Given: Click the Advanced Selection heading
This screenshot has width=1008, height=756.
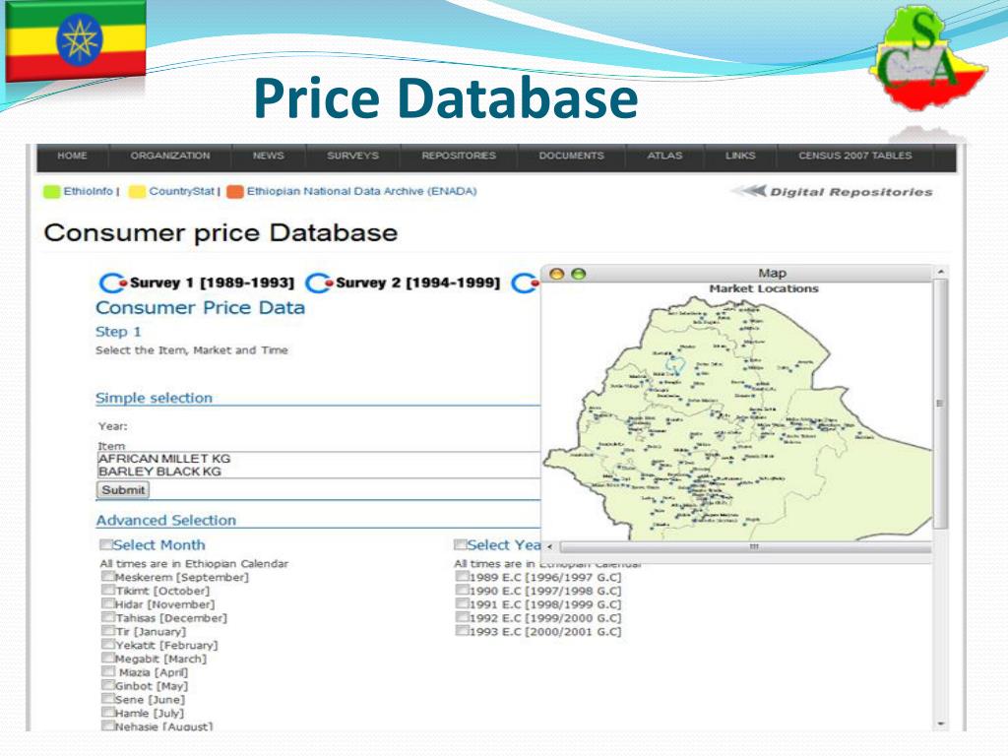Looking at the screenshot, I should 165,520.
